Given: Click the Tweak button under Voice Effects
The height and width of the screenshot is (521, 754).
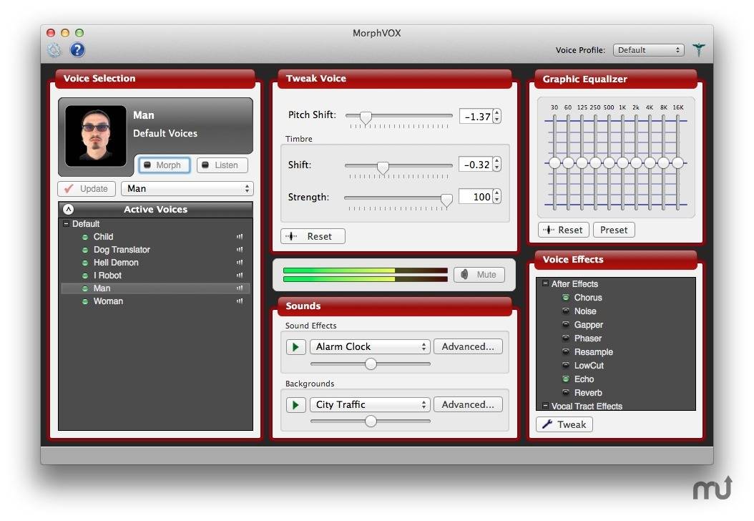Looking at the screenshot, I should click(x=564, y=424).
